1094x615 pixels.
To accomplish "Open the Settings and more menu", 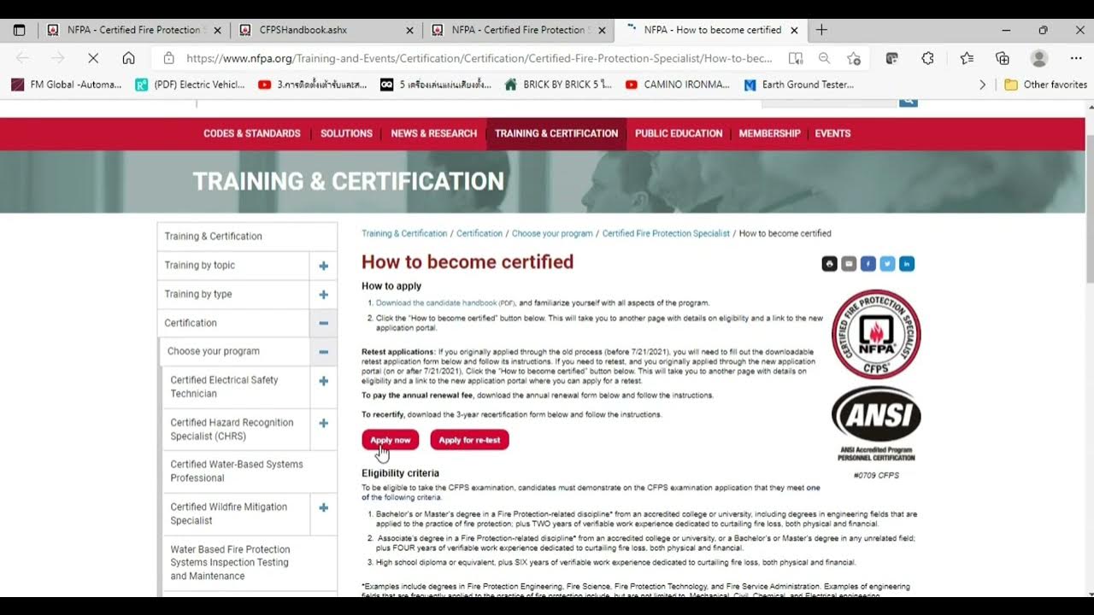I will [x=1076, y=58].
